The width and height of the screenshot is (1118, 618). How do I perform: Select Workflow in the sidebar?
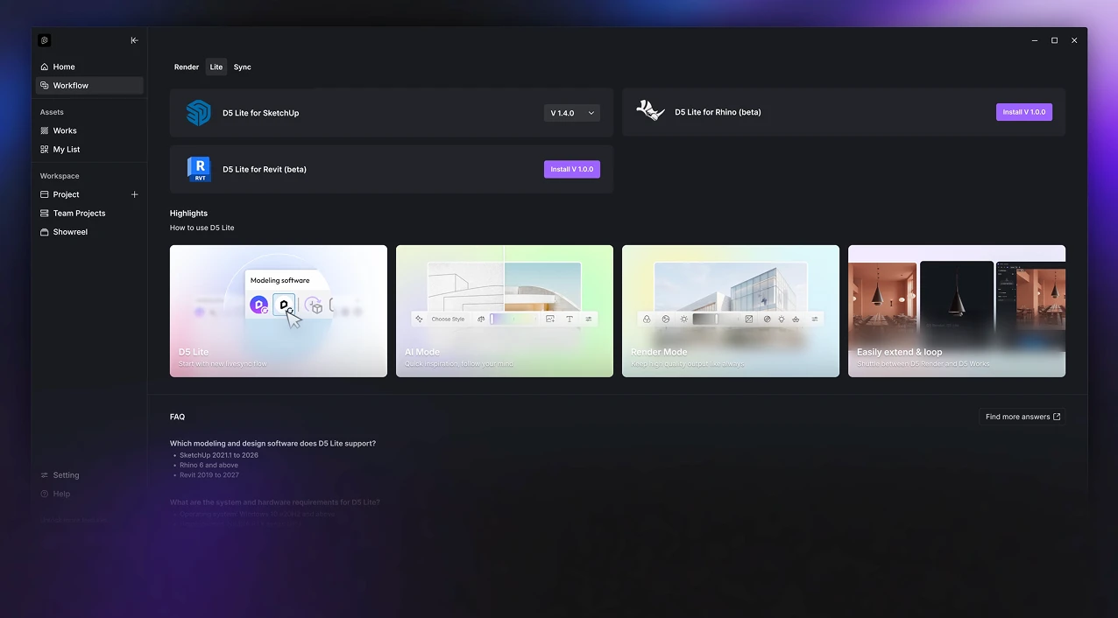89,86
